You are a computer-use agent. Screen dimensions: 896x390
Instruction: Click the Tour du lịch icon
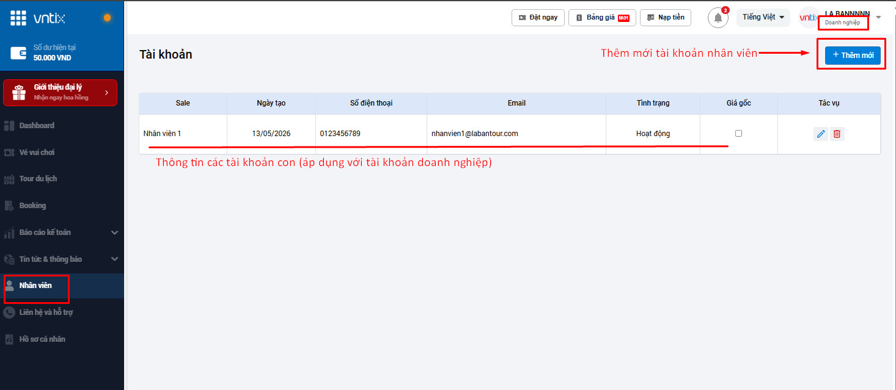(x=9, y=179)
